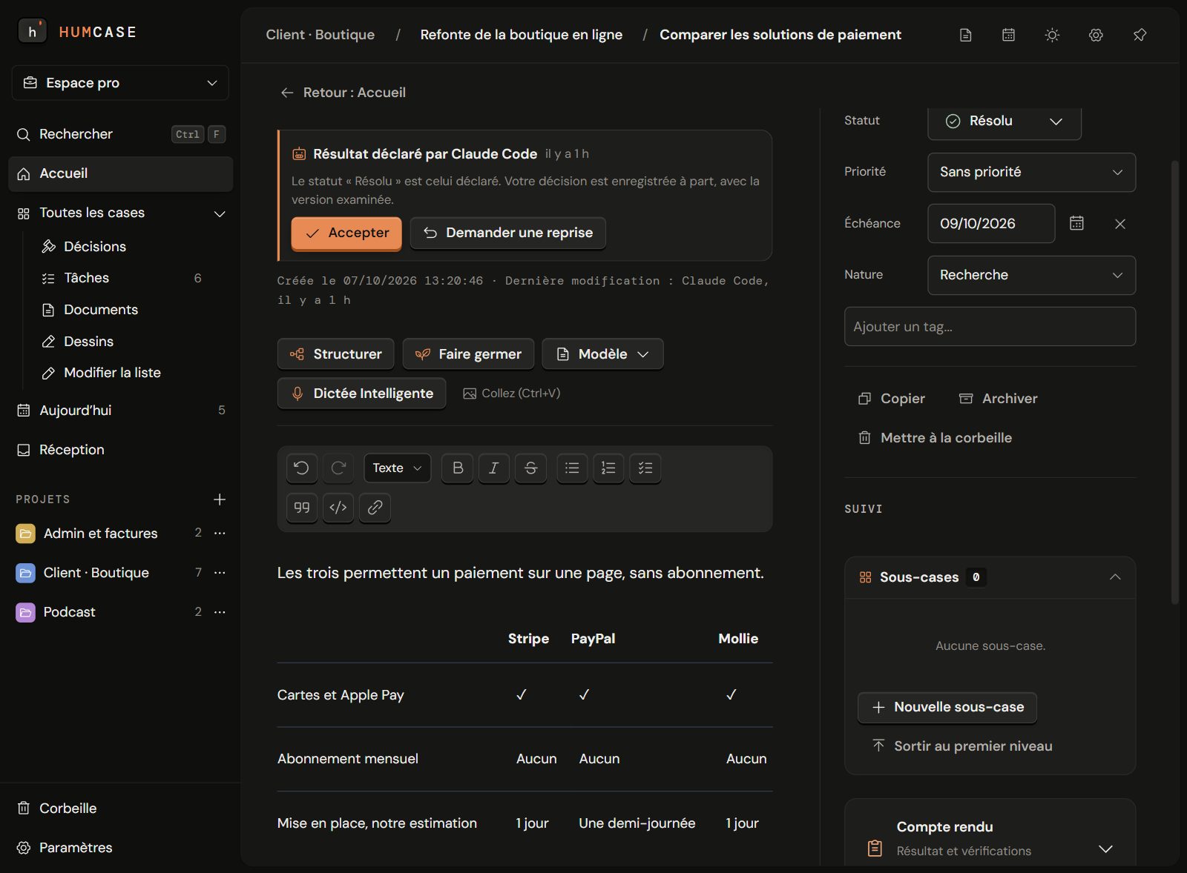
Task: Click the Échéance date field
Action: [x=991, y=224]
